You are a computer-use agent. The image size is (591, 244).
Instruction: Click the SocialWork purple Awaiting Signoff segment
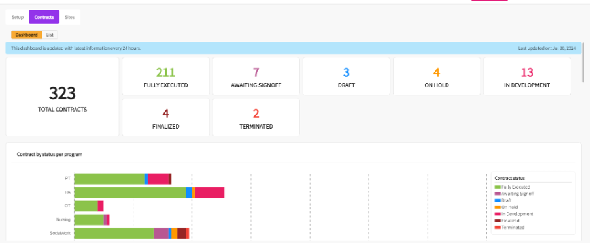tap(161, 233)
